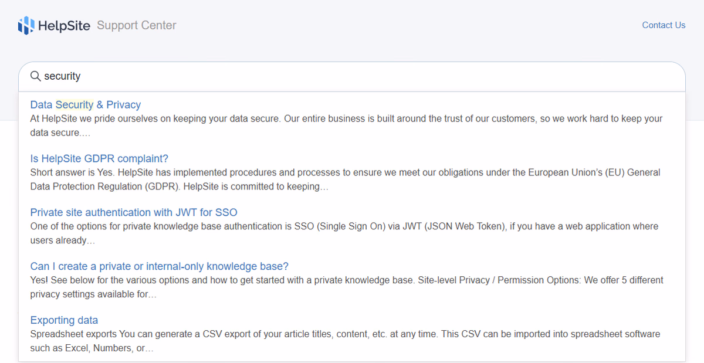The image size is (704, 363).
Task: Open Private site authentication with JWT article
Action: point(134,213)
